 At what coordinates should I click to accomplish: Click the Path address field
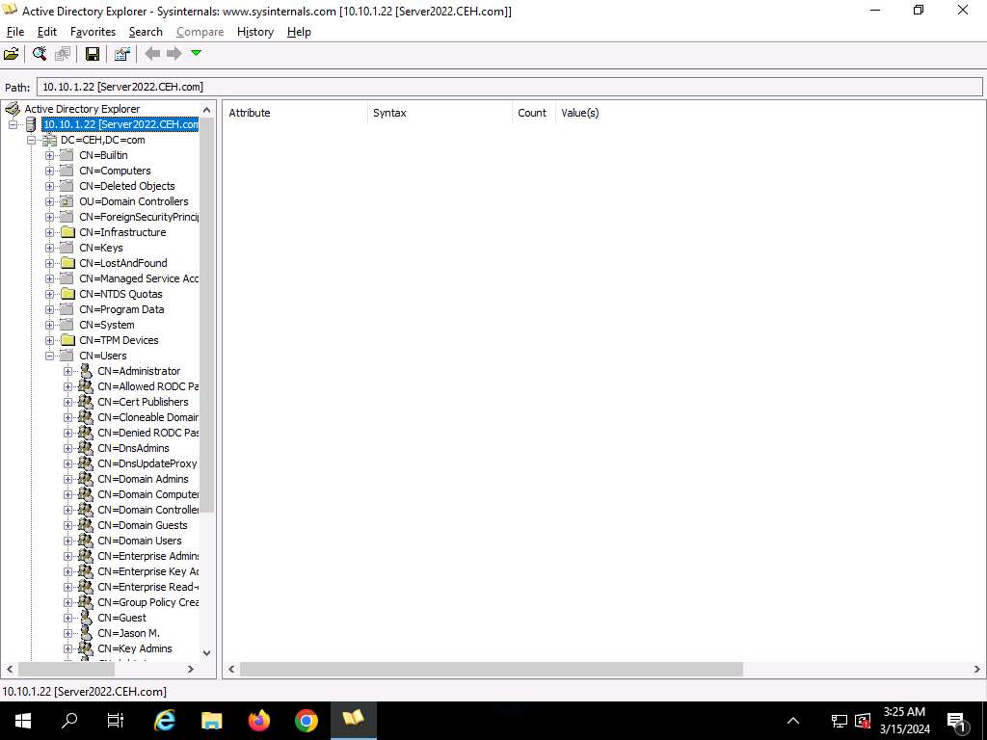pyautogui.click(x=509, y=87)
